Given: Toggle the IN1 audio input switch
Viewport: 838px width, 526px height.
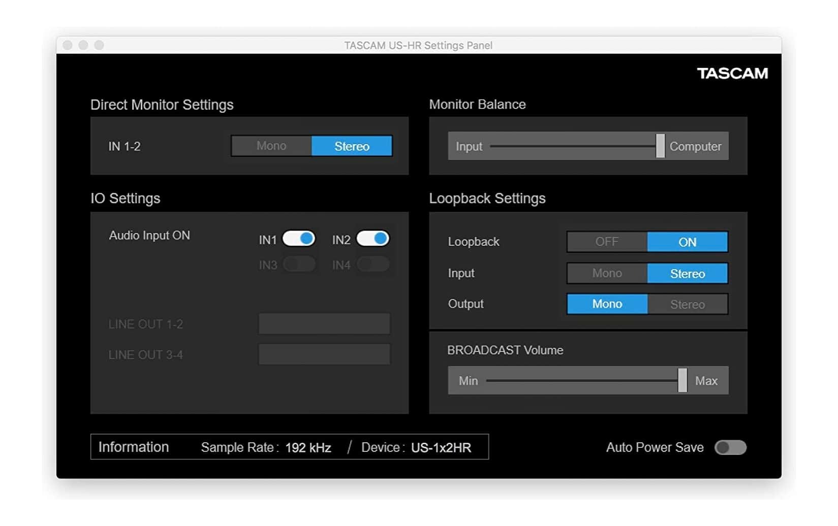Looking at the screenshot, I should [x=299, y=239].
